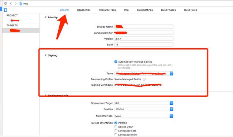Open the Deployment Target dropdown
This screenshot has height=137, width=233.
click(144, 103)
